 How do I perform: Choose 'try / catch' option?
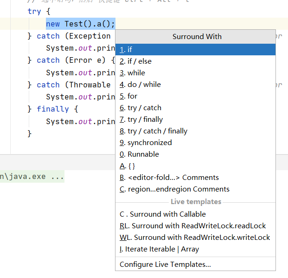[144, 107]
